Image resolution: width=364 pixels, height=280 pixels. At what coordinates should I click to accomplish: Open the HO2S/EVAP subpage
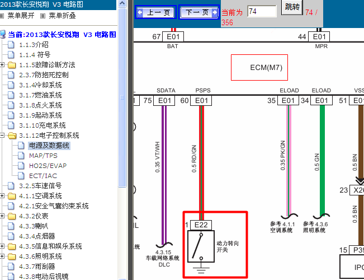point(48,166)
